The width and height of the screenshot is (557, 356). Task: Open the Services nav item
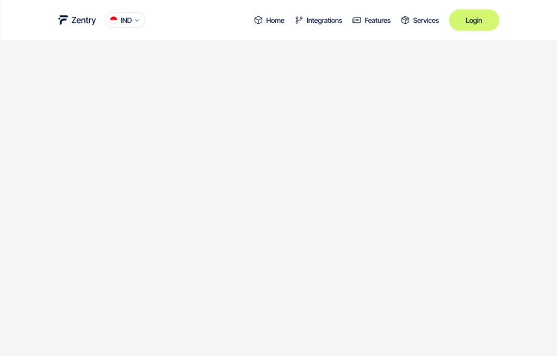click(420, 20)
